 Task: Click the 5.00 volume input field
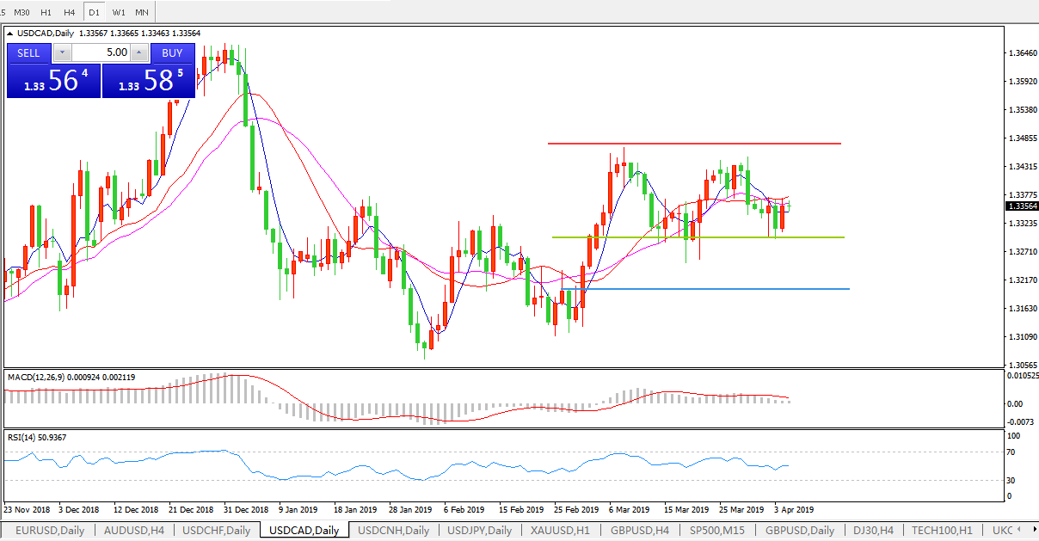(101, 52)
